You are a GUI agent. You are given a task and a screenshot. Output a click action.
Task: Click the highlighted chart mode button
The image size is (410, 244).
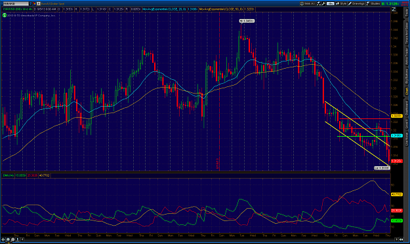(x=331, y=3)
